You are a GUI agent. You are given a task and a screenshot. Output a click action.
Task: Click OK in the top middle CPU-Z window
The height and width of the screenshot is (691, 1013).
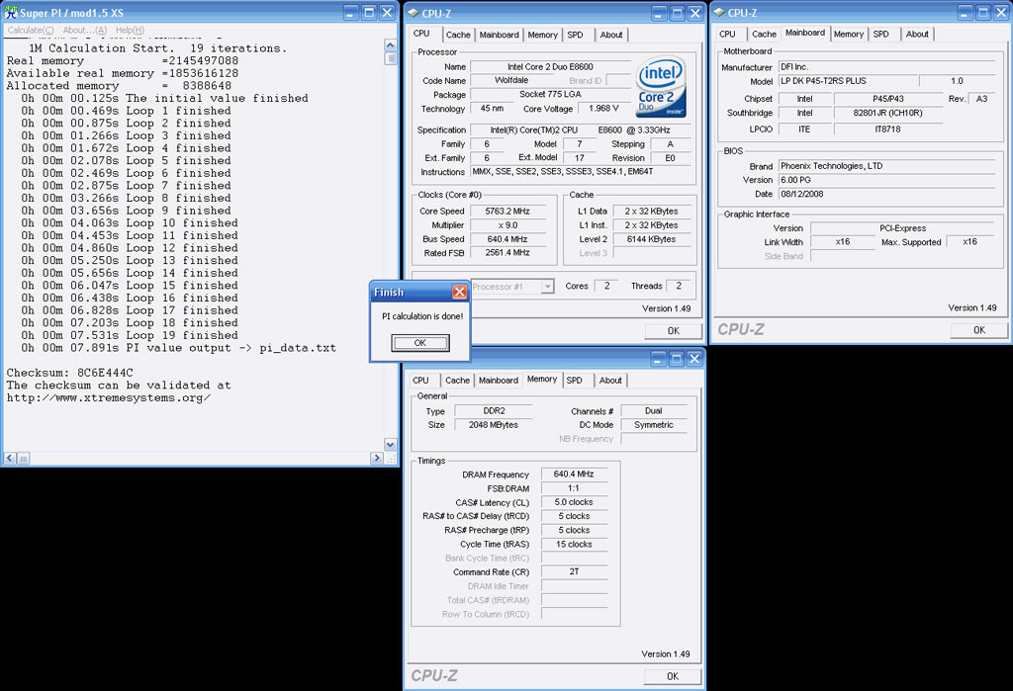coord(673,330)
